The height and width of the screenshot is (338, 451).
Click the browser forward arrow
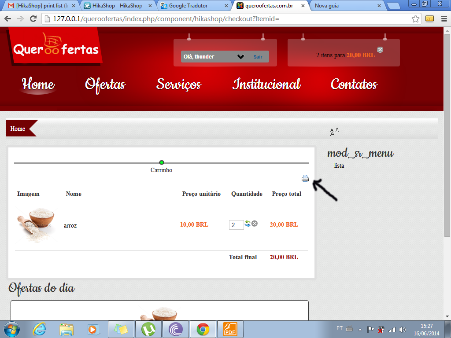tap(20, 18)
